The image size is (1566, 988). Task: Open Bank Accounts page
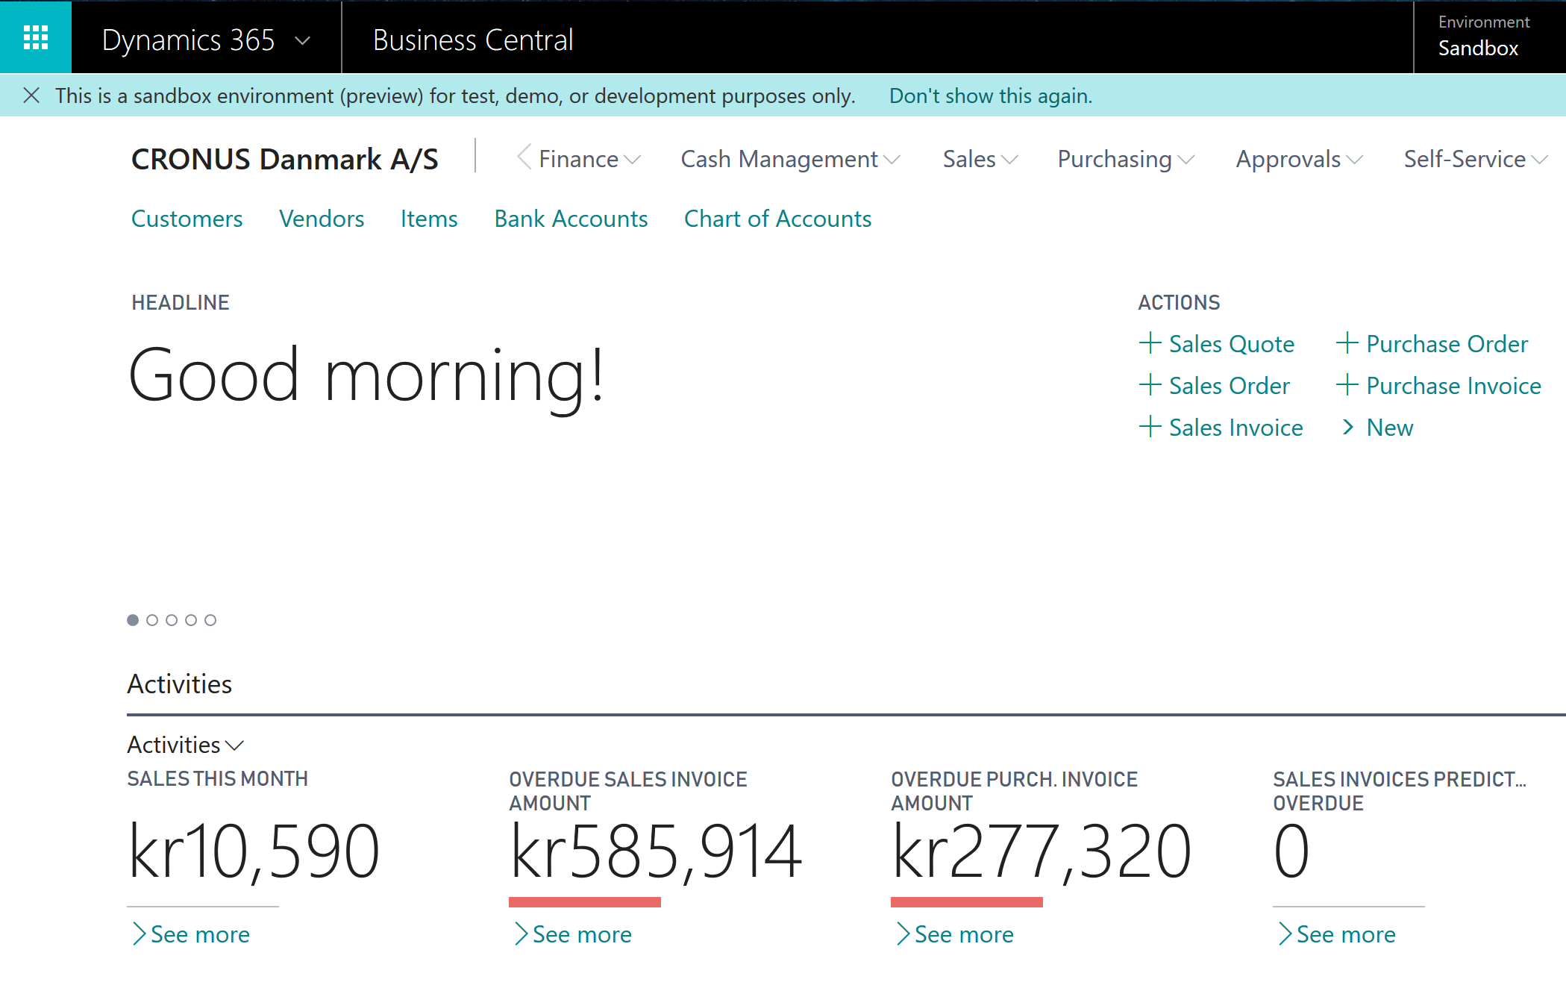pos(571,219)
